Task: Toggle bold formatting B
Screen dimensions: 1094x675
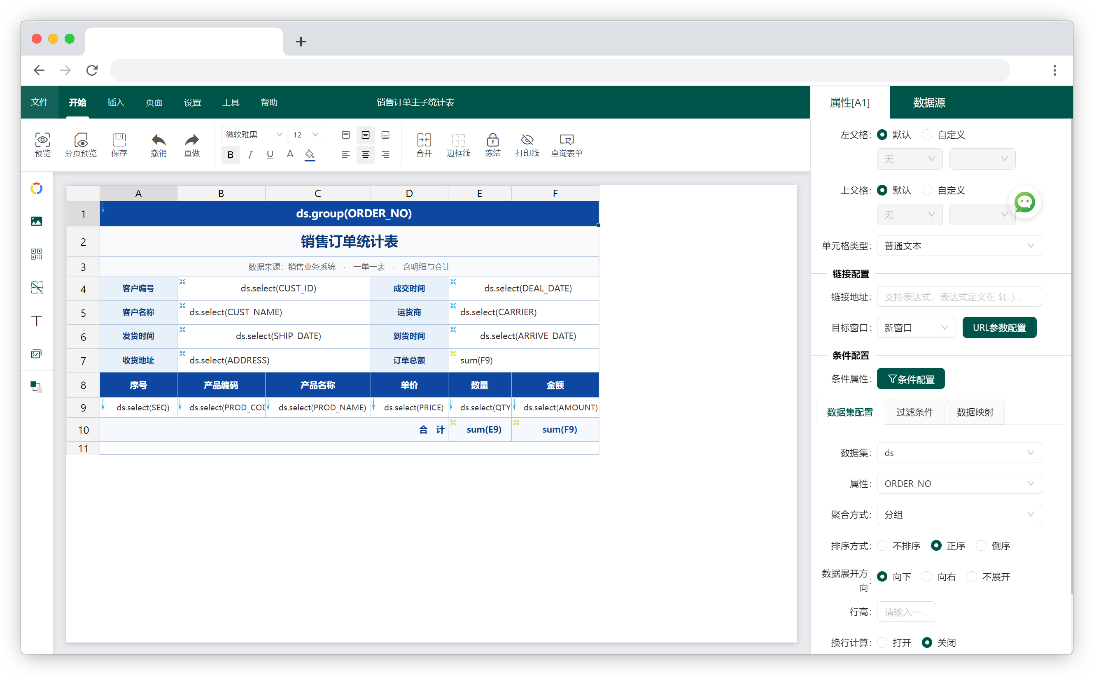Action: pyautogui.click(x=231, y=154)
